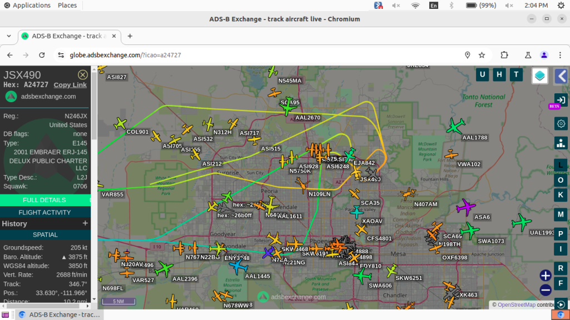Viewport: 570px width, 320px height.
Task: Click the address bar URL
Action: point(125,55)
